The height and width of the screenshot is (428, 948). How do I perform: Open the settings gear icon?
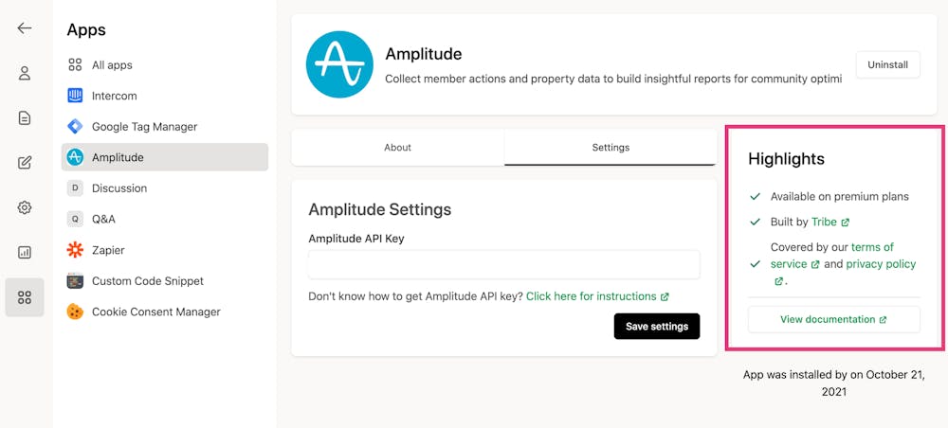coord(25,207)
